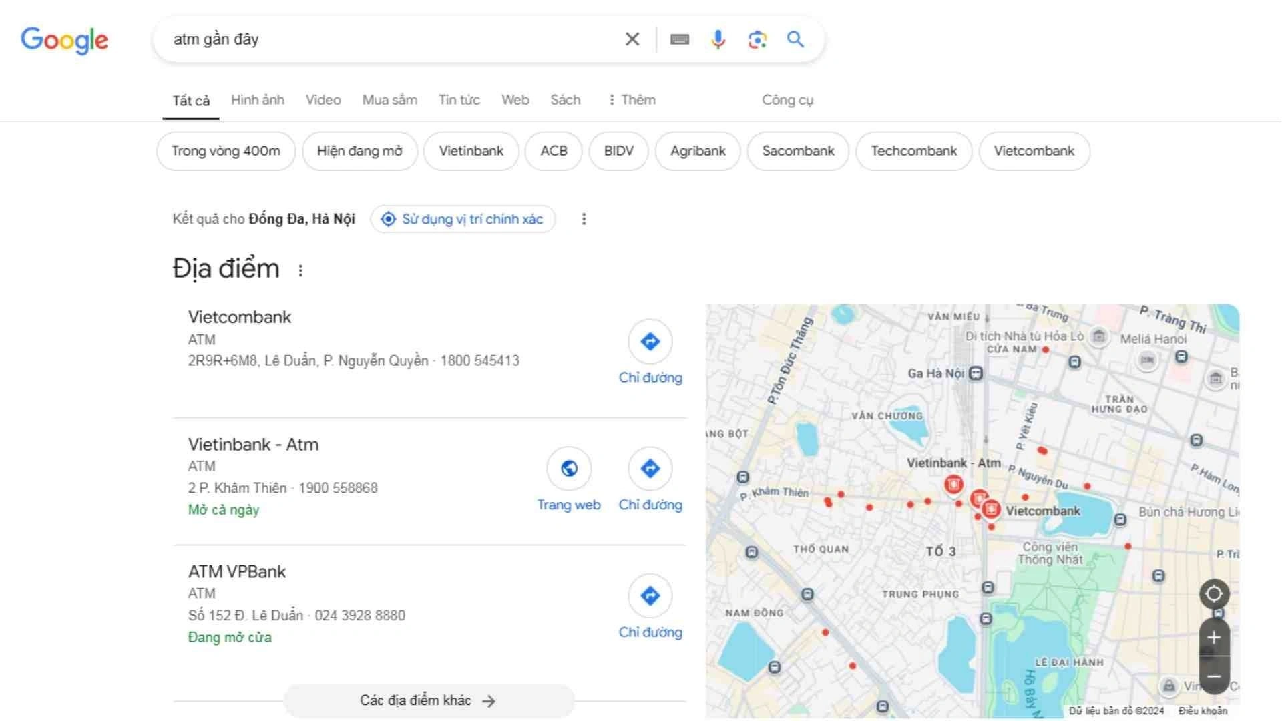The height and width of the screenshot is (721, 1282).
Task: Open Vietinbank ATM website icon
Action: pos(569,469)
